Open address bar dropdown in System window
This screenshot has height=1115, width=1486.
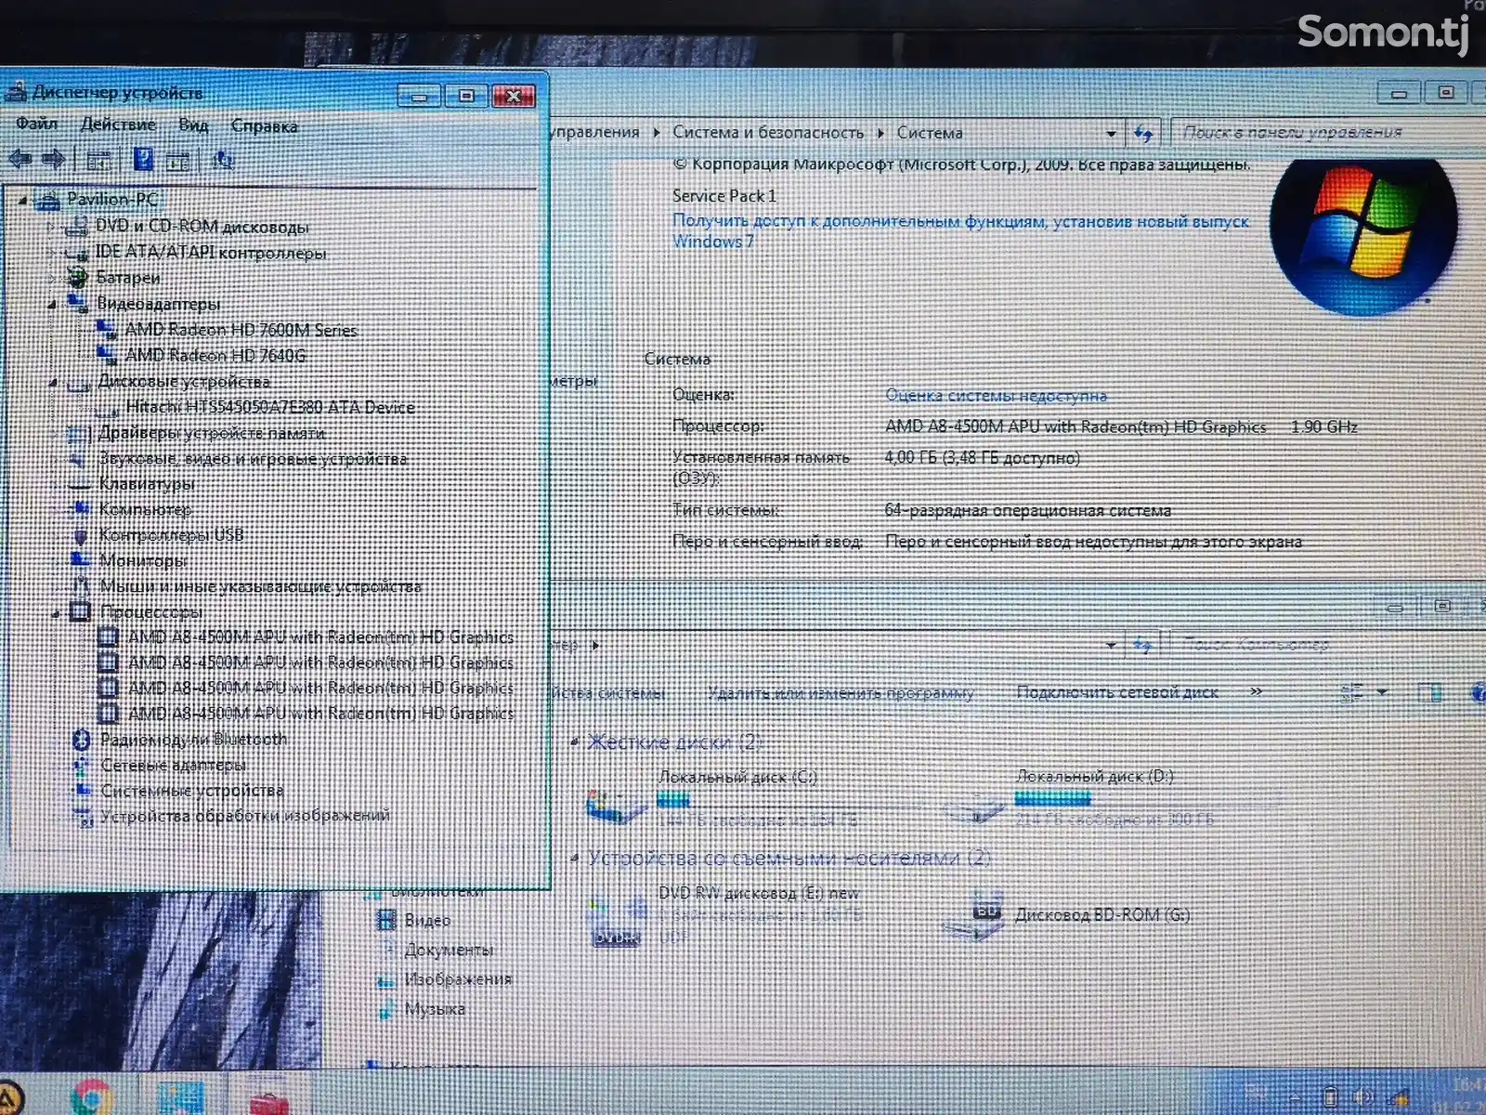1111,133
